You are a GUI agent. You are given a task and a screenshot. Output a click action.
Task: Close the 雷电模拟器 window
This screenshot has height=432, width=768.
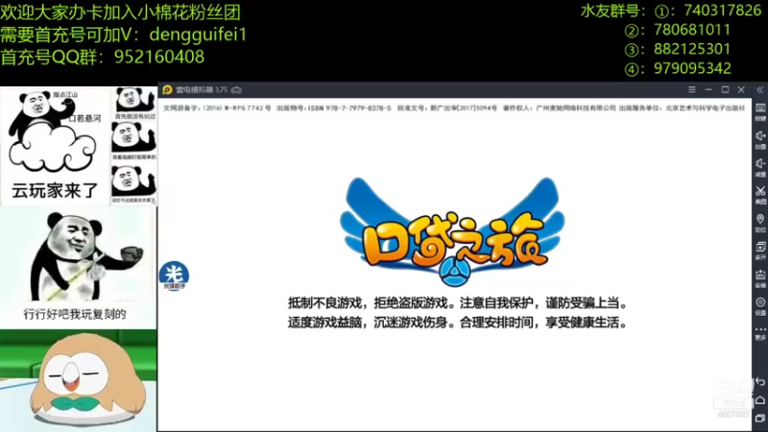pos(741,89)
